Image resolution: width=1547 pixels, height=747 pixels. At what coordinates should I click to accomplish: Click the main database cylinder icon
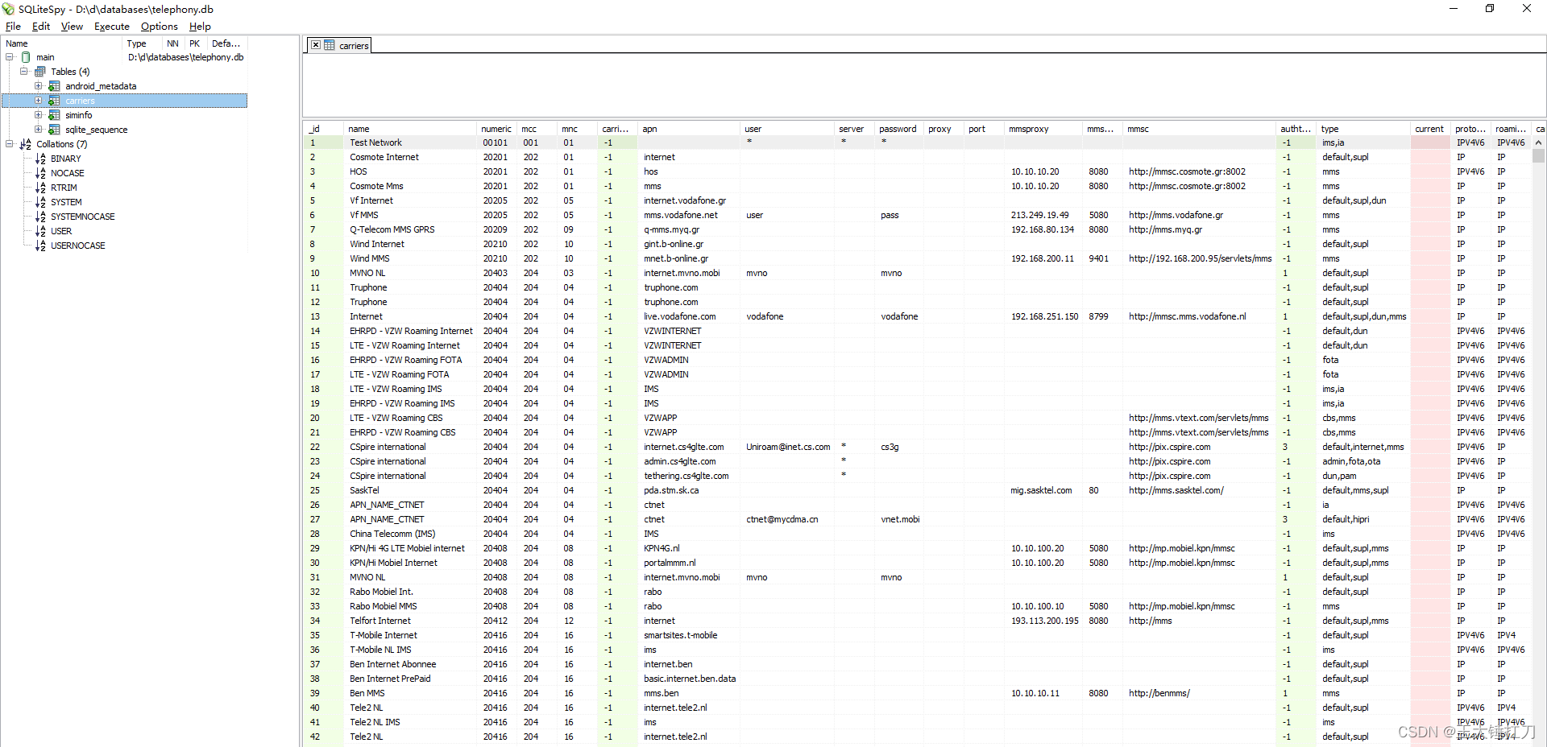(26, 57)
